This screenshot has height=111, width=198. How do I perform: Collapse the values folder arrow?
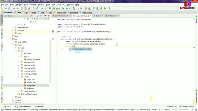[x=19, y=77]
